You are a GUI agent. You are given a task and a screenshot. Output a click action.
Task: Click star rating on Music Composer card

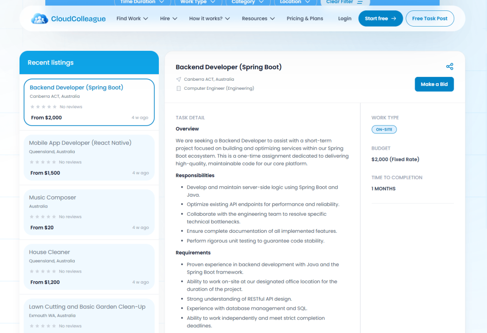point(43,217)
